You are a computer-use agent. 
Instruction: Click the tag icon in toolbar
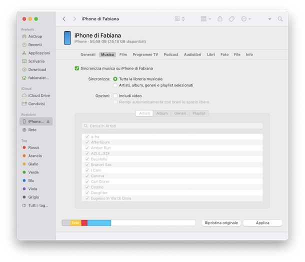click(x=231, y=19)
